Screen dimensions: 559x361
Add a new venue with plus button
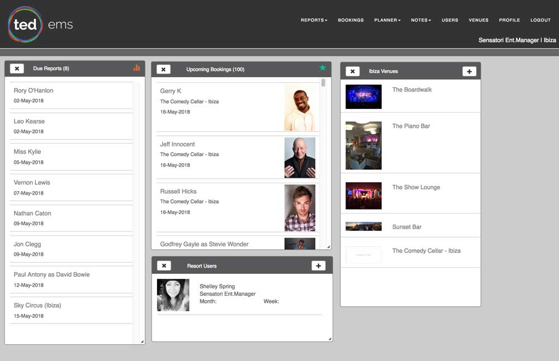click(469, 72)
